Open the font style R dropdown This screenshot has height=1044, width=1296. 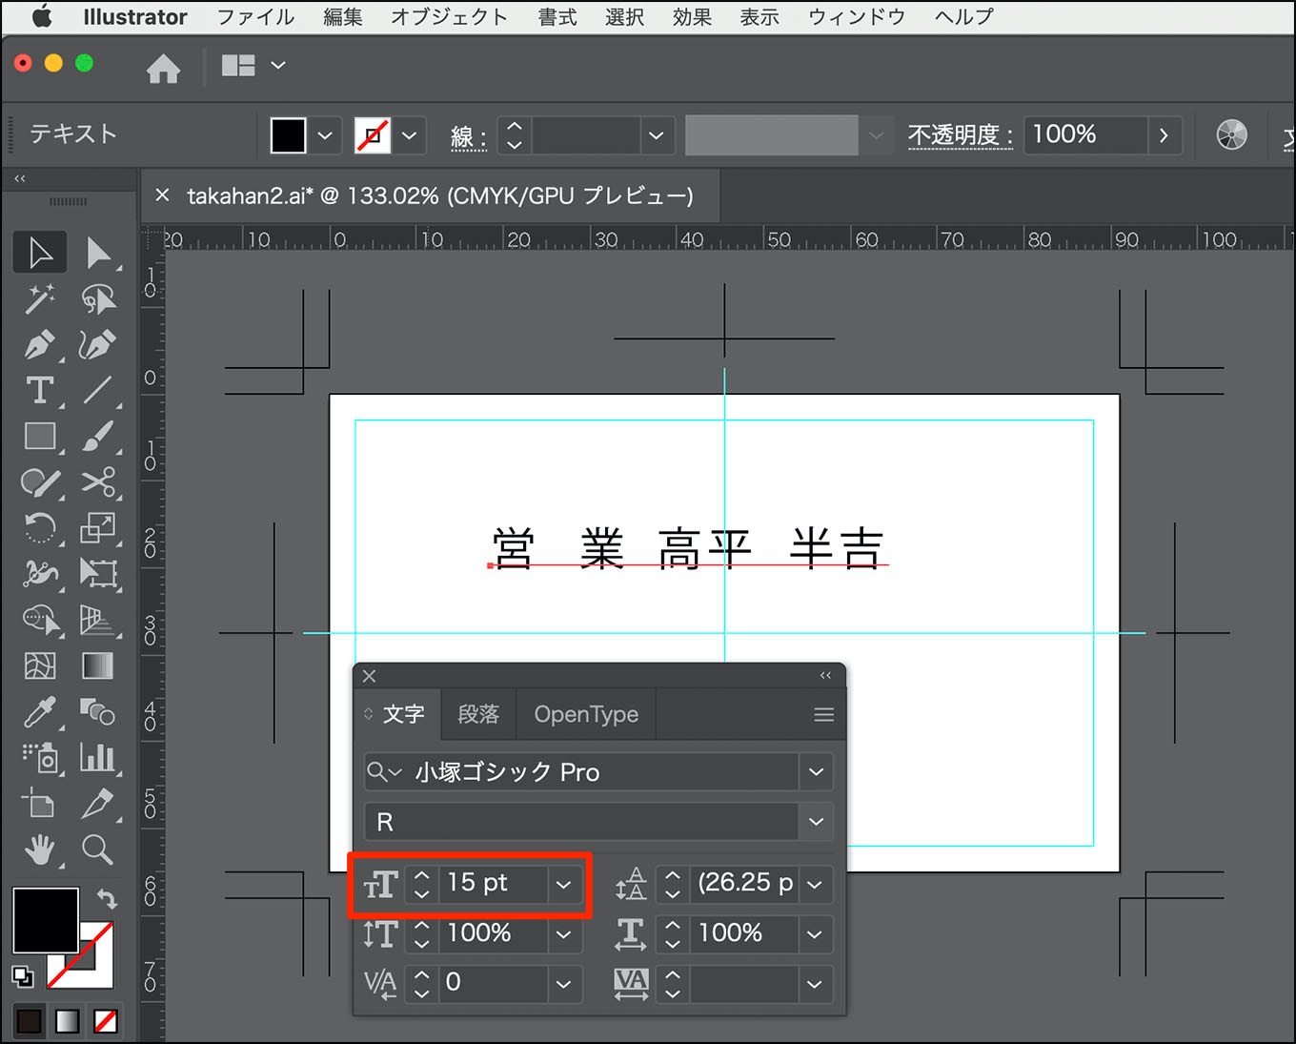pyautogui.click(x=816, y=821)
